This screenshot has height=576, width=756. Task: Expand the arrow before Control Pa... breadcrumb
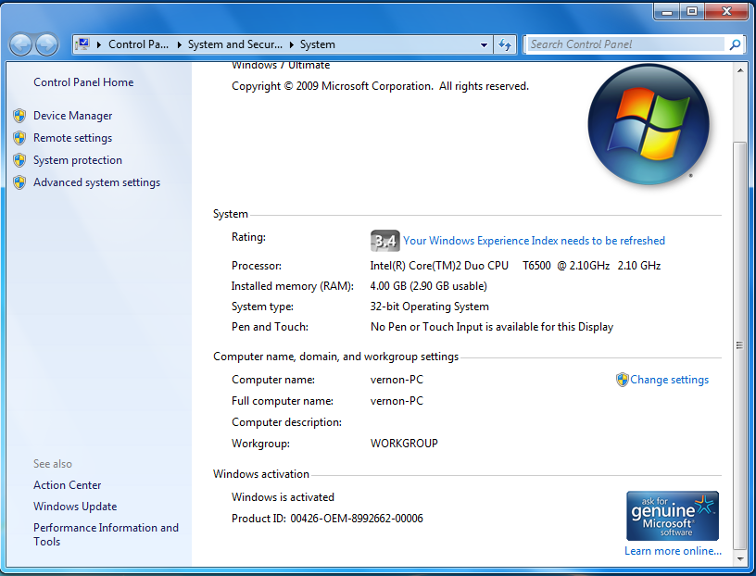(x=99, y=44)
